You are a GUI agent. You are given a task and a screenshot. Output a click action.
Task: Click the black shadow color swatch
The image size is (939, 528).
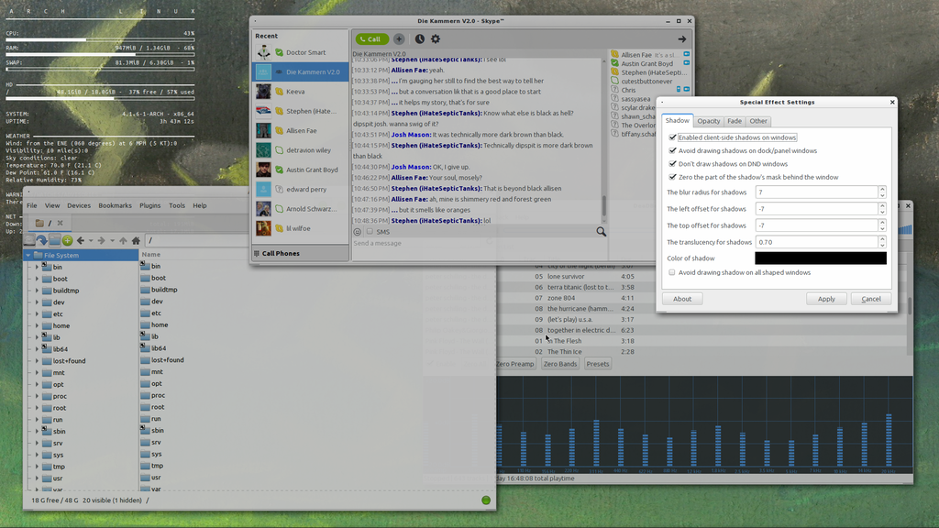click(821, 258)
